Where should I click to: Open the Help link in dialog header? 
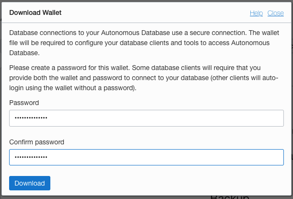[256, 13]
